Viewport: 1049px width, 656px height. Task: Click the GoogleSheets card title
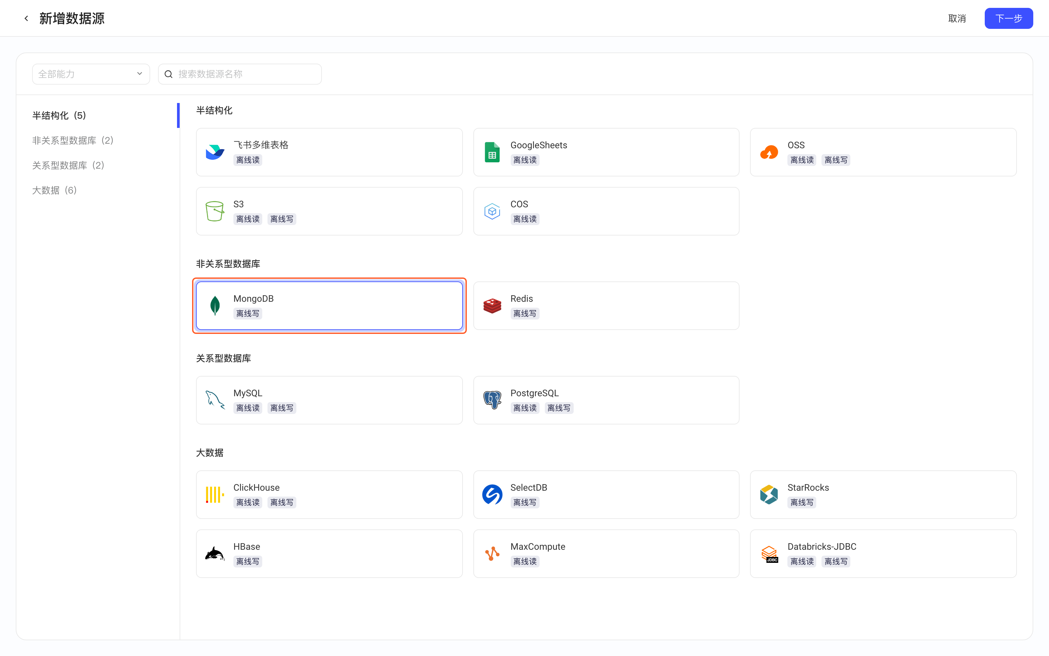(x=538, y=145)
